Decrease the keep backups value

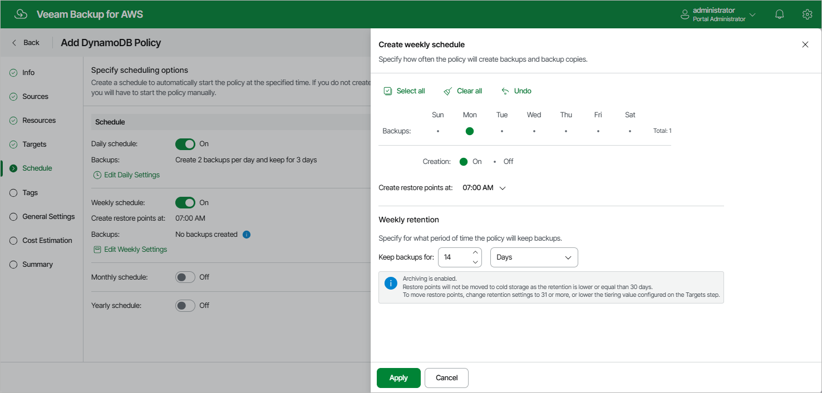click(475, 262)
